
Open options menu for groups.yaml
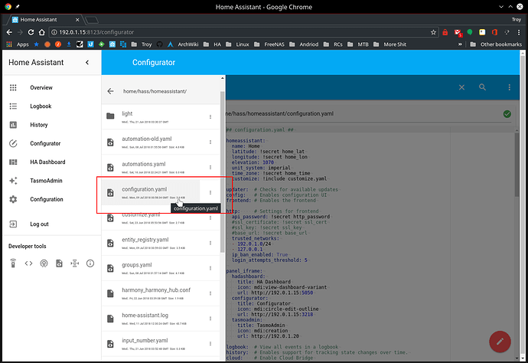click(x=210, y=268)
